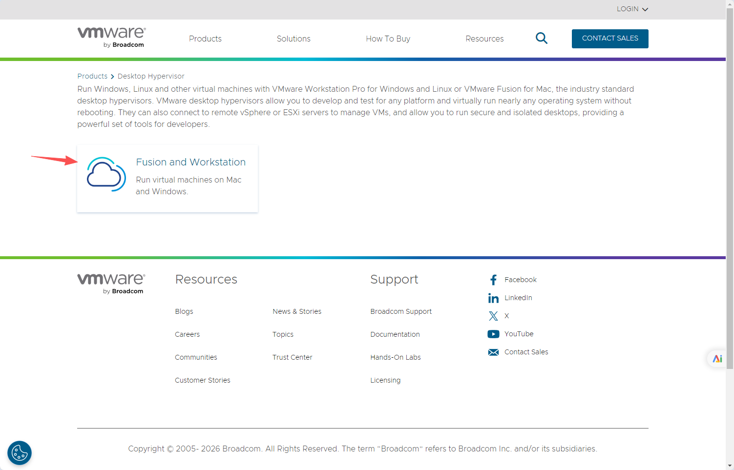734x470 pixels.
Task: Click the Support footer heading
Action: tap(394, 279)
